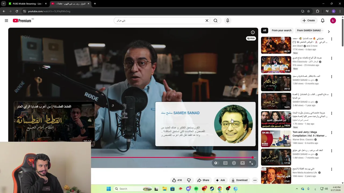Open Tom and Jerry Mega Compilation title
This screenshot has height=193, width=344.
(310, 134)
